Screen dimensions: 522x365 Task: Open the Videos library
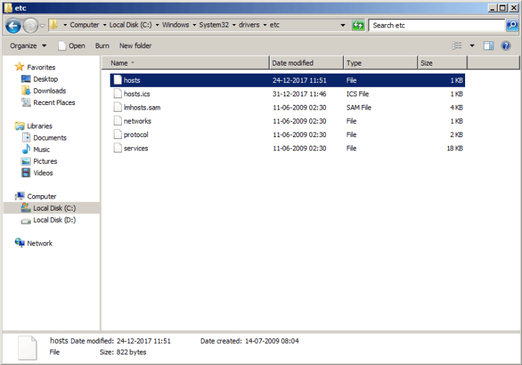[43, 173]
